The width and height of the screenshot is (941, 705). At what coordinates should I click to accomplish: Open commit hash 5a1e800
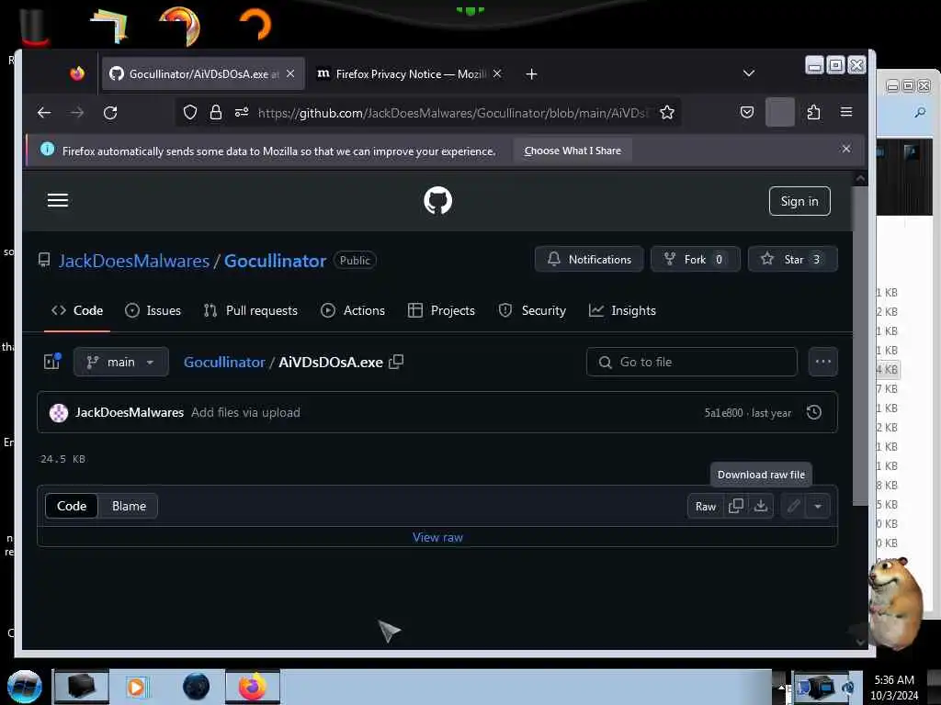tap(723, 413)
